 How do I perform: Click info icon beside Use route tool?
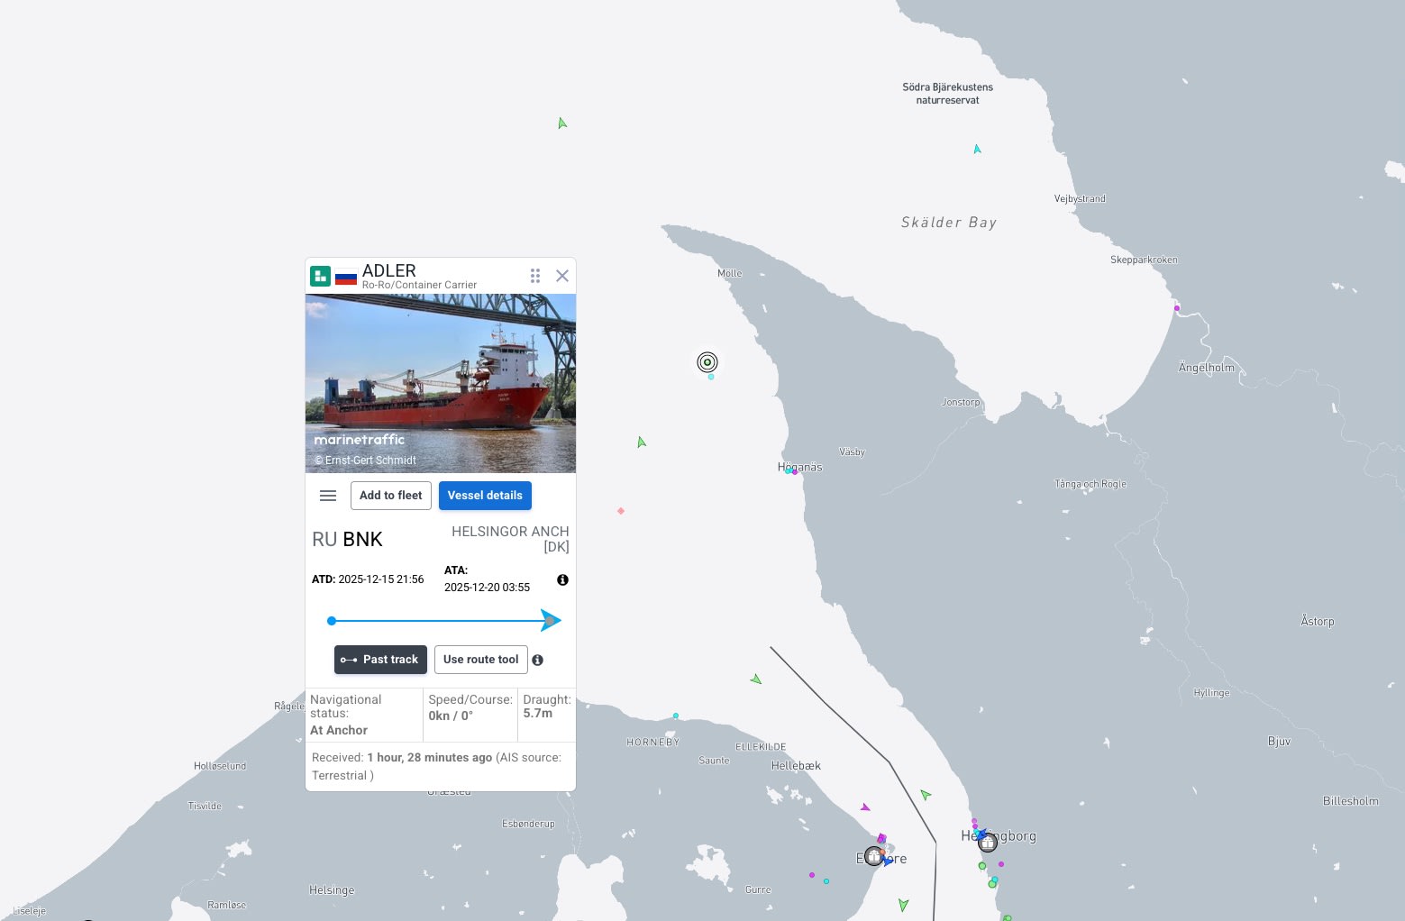tap(538, 661)
